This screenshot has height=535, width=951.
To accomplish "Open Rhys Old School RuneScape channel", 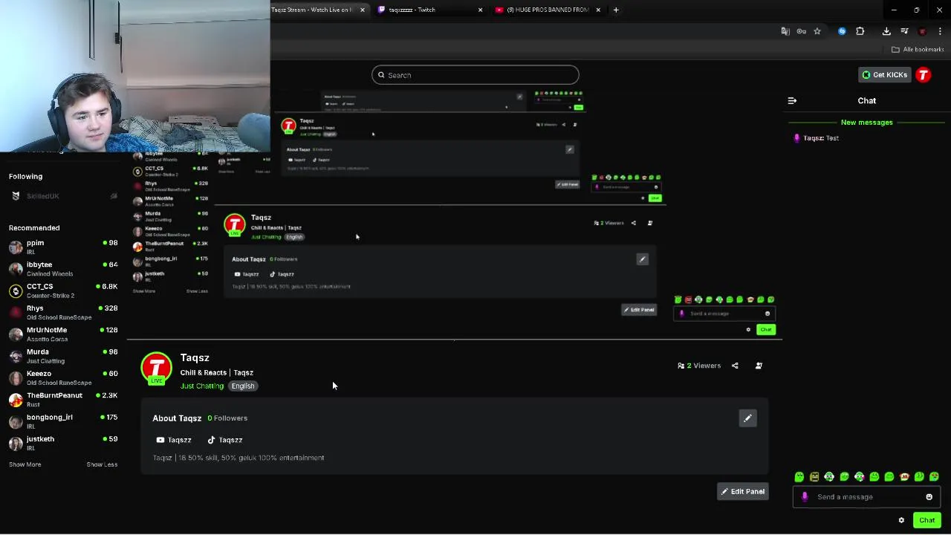I will click(x=63, y=312).
